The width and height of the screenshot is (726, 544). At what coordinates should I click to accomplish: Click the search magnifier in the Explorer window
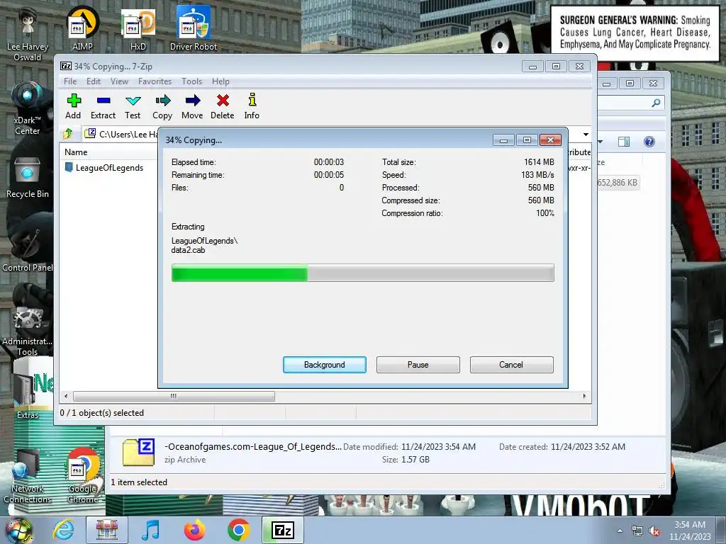click(656, 103)
